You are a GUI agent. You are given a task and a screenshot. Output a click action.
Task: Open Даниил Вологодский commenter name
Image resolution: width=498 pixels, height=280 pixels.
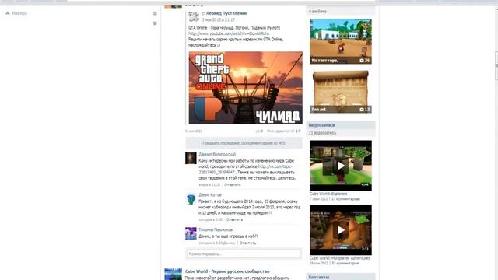click(x=217, y=154)
